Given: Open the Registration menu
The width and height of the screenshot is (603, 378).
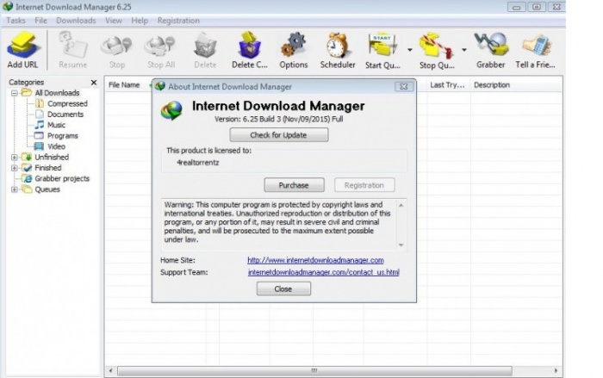Looking at the screenshot, I should click(x=178, y=21).
